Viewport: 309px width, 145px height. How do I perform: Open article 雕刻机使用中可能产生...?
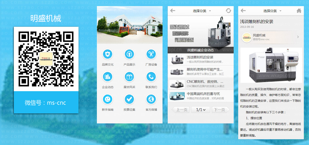pos(201,72)
